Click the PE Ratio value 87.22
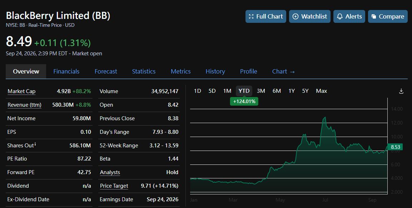Screen dimensions: 412x208 (x=84, y=159)
